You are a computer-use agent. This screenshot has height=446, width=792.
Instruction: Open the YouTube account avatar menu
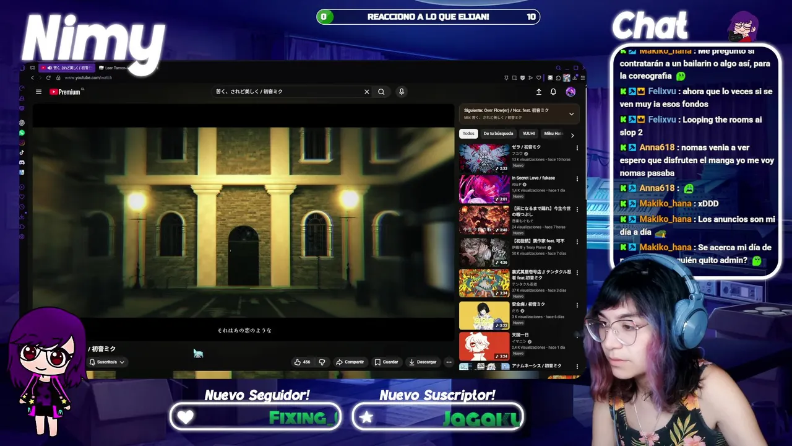[x=570, y=92]
